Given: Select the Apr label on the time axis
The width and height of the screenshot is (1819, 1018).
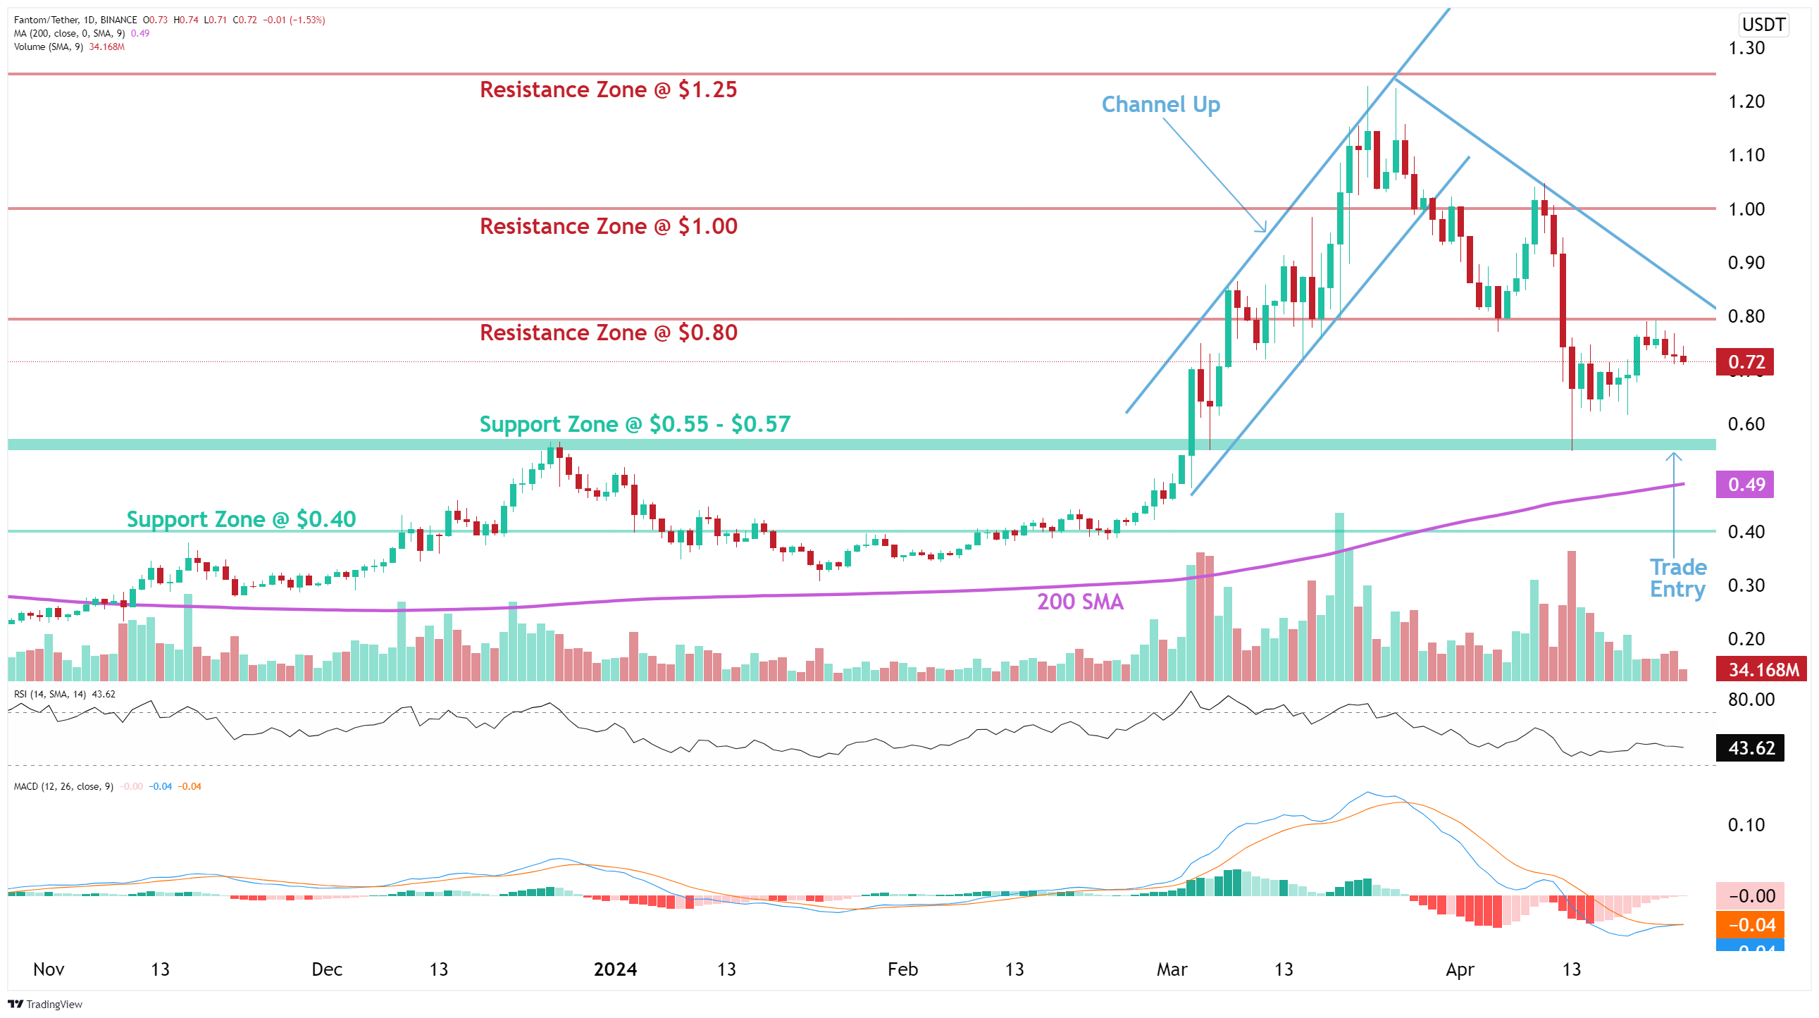Looking at the screenshot, I should pos(1461,969).
